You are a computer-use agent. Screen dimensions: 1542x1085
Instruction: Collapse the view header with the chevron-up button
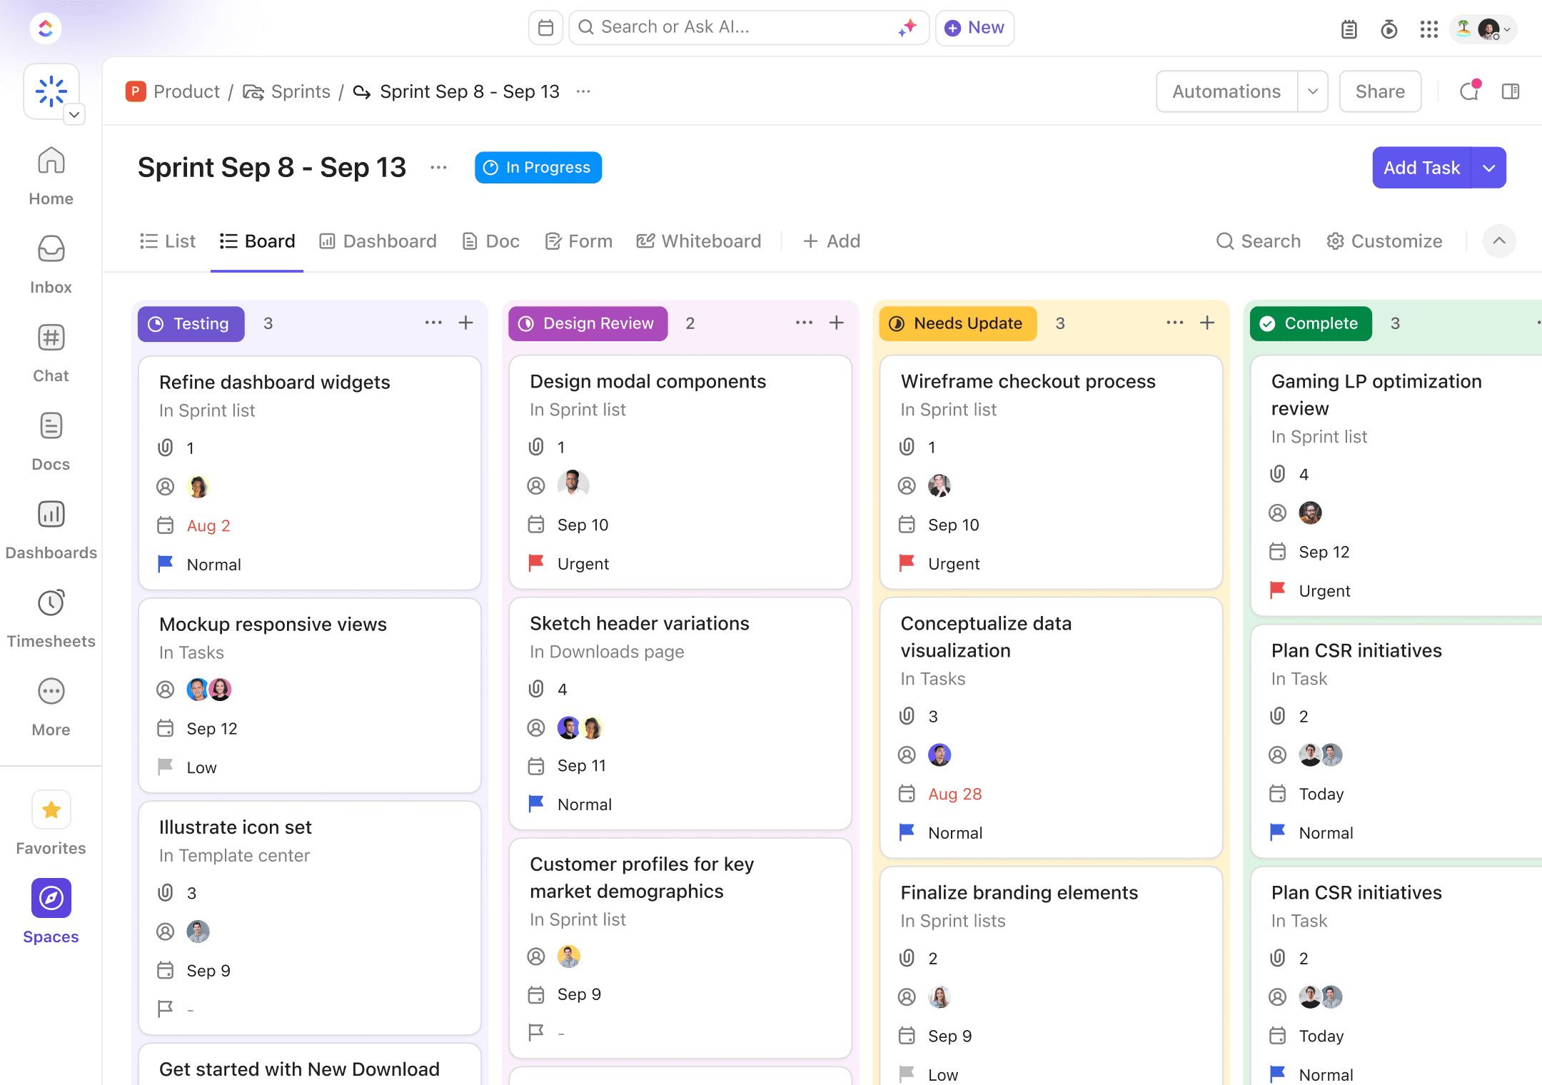[1498, 241]
